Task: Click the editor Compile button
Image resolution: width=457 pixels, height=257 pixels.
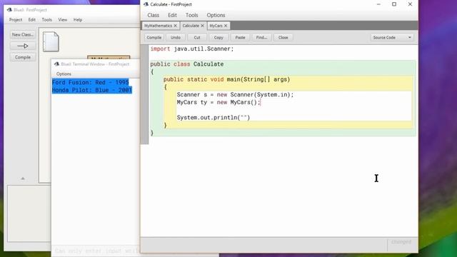Action: coord(154,37)
